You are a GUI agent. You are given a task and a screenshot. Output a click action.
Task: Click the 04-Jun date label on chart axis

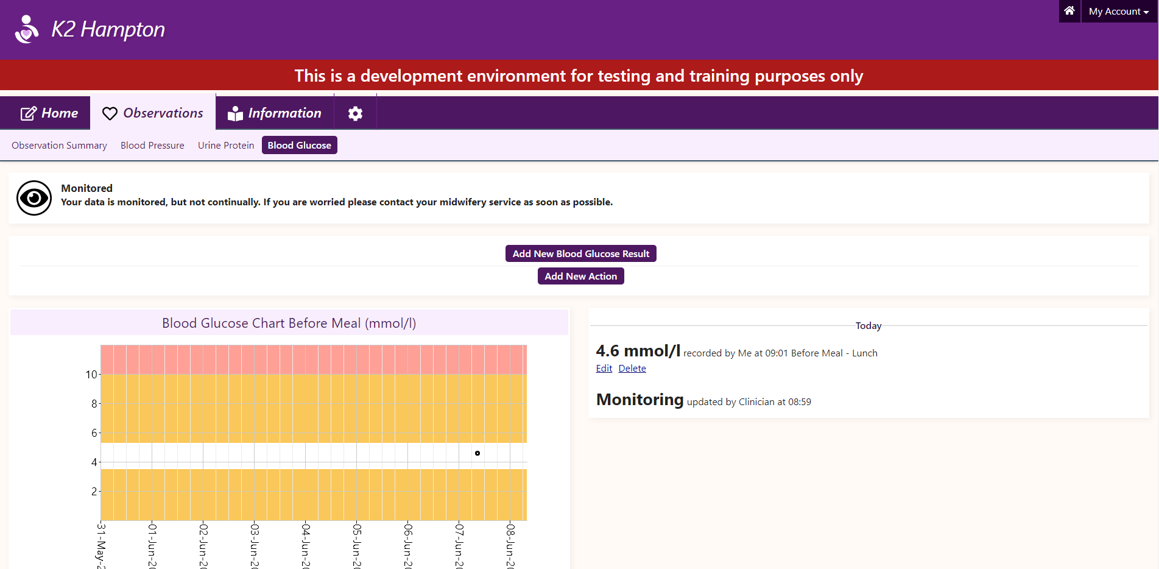tap(306, 545)
